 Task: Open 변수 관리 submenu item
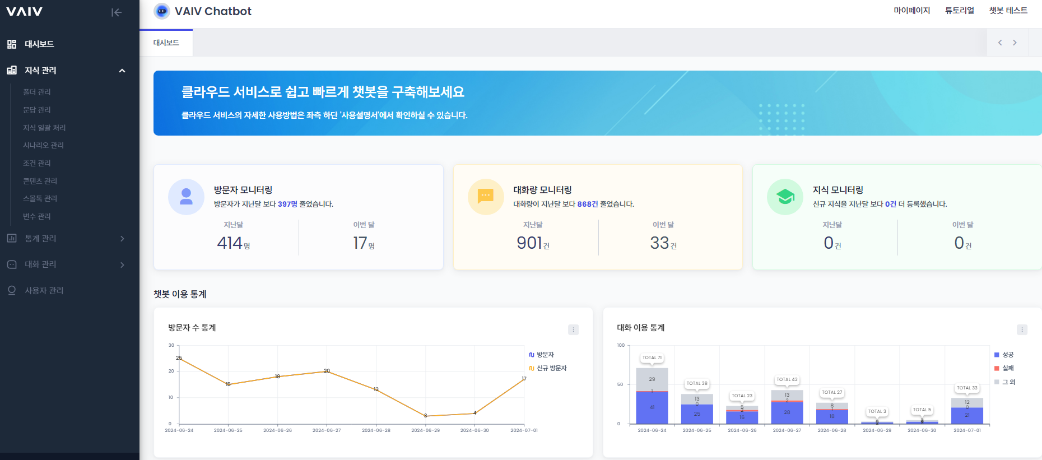37,216
